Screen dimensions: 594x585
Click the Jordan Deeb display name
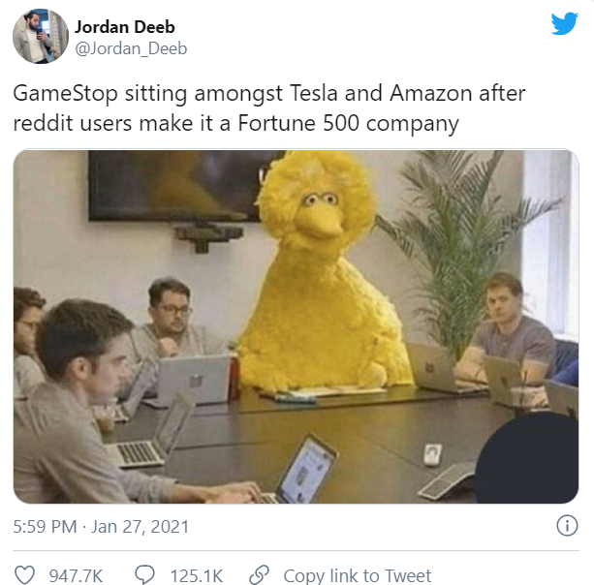point(125,27)
